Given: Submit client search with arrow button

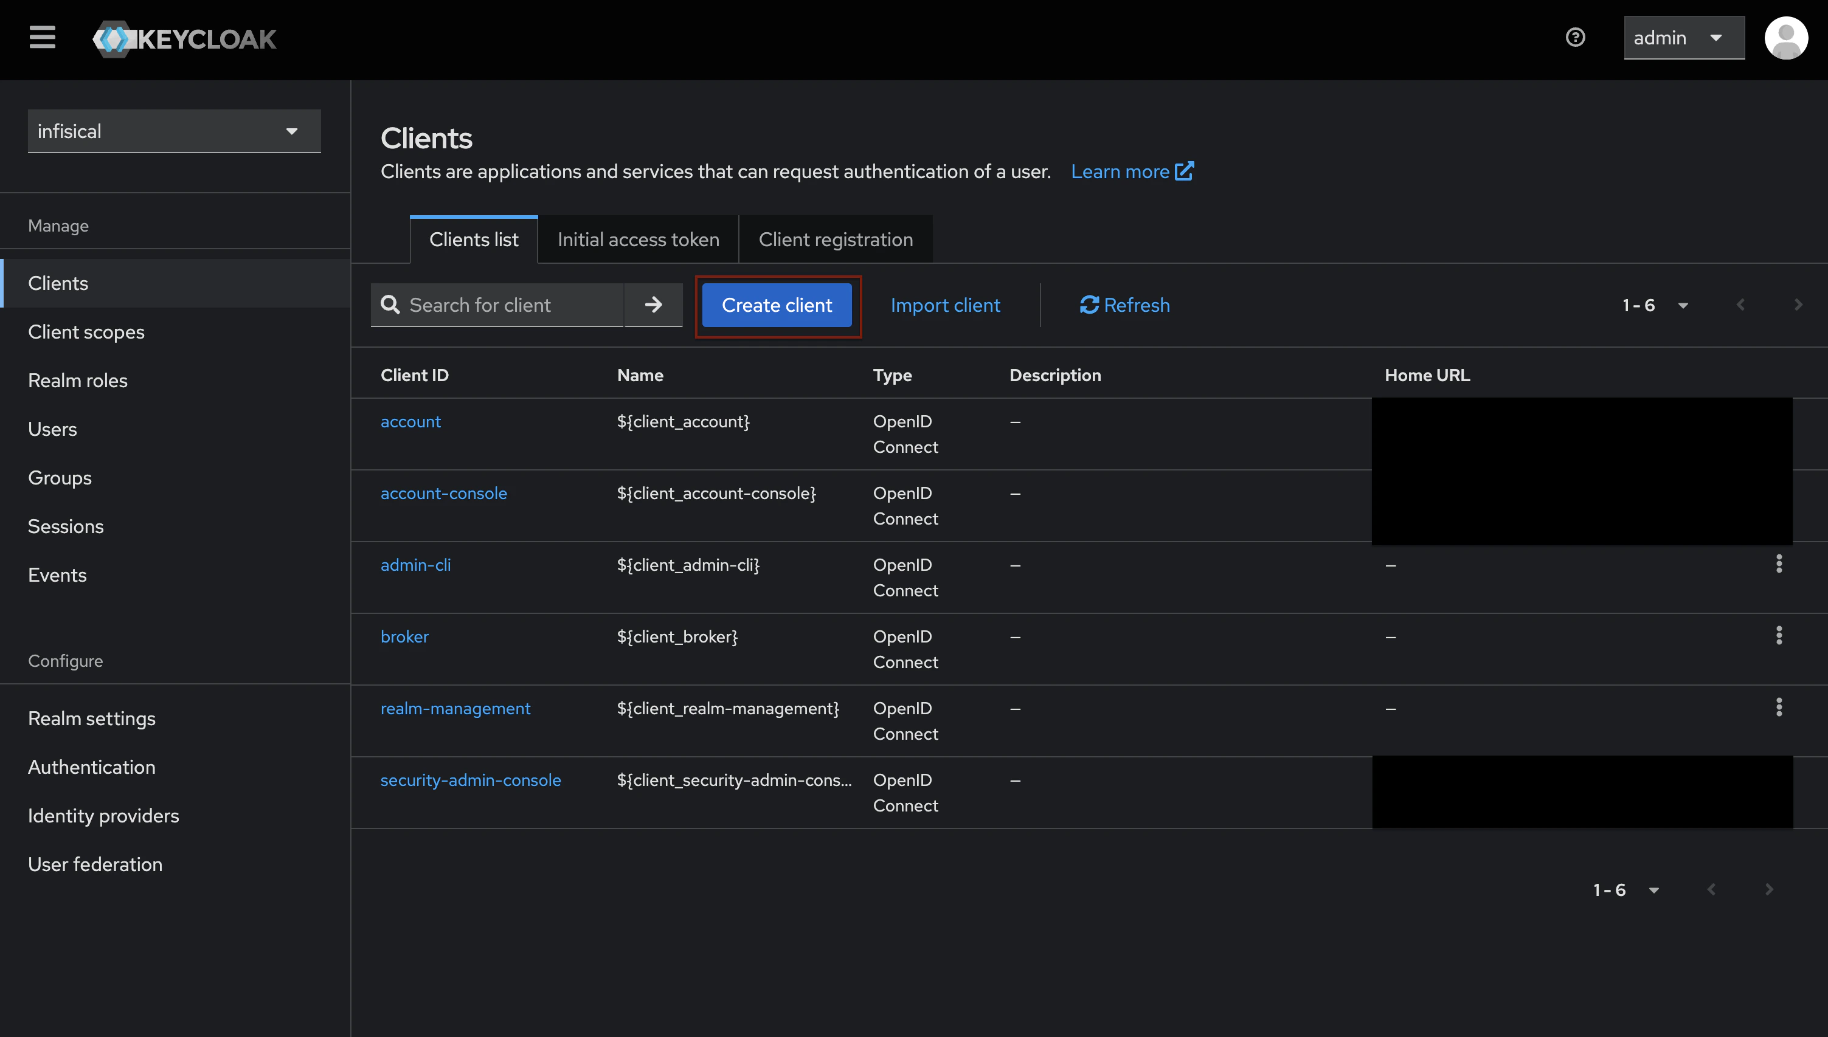Looking at the screenshot, I should pos(653,305).
